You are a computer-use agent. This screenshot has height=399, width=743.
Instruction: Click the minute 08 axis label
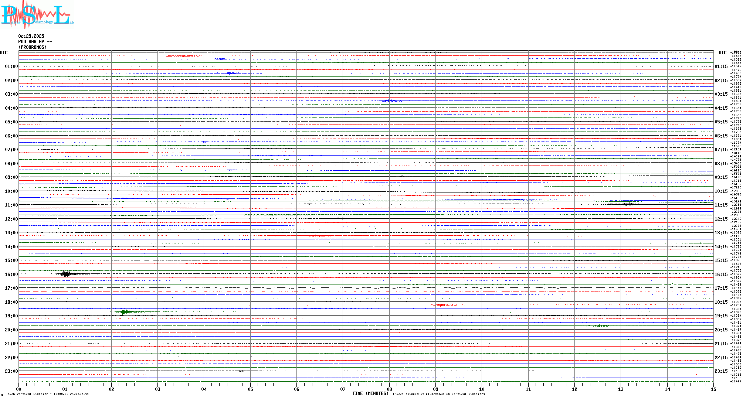pyautogui.click(x=389, y=389)
